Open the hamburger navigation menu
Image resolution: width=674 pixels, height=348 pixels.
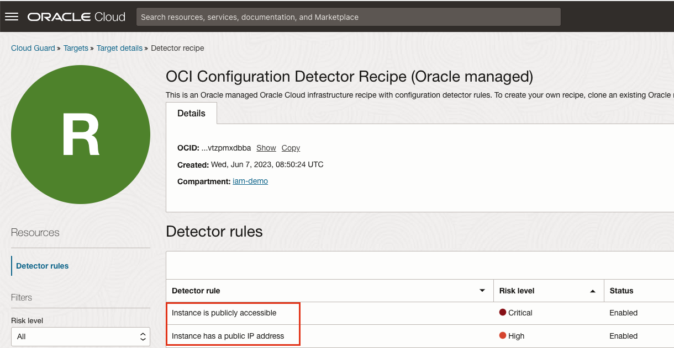pos(12,17)
